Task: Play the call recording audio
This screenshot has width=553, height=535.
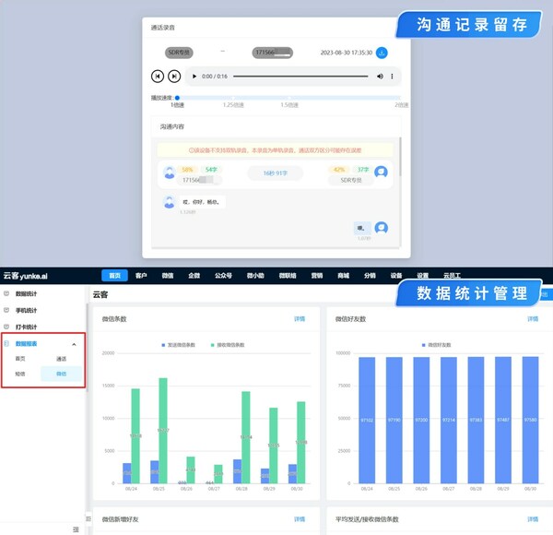Action: click(x=194, y=76)
